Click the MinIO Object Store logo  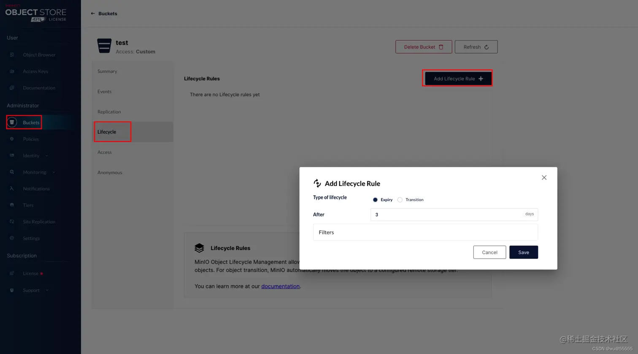[36, 14]
